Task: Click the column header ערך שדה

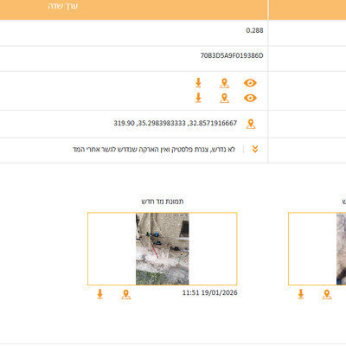Action: click(x=63, y=6)
